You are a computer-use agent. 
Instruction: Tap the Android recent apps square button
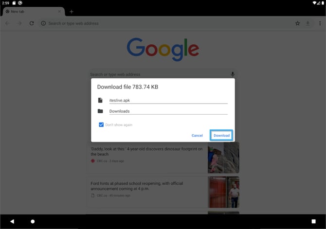(x=313, y=221)
